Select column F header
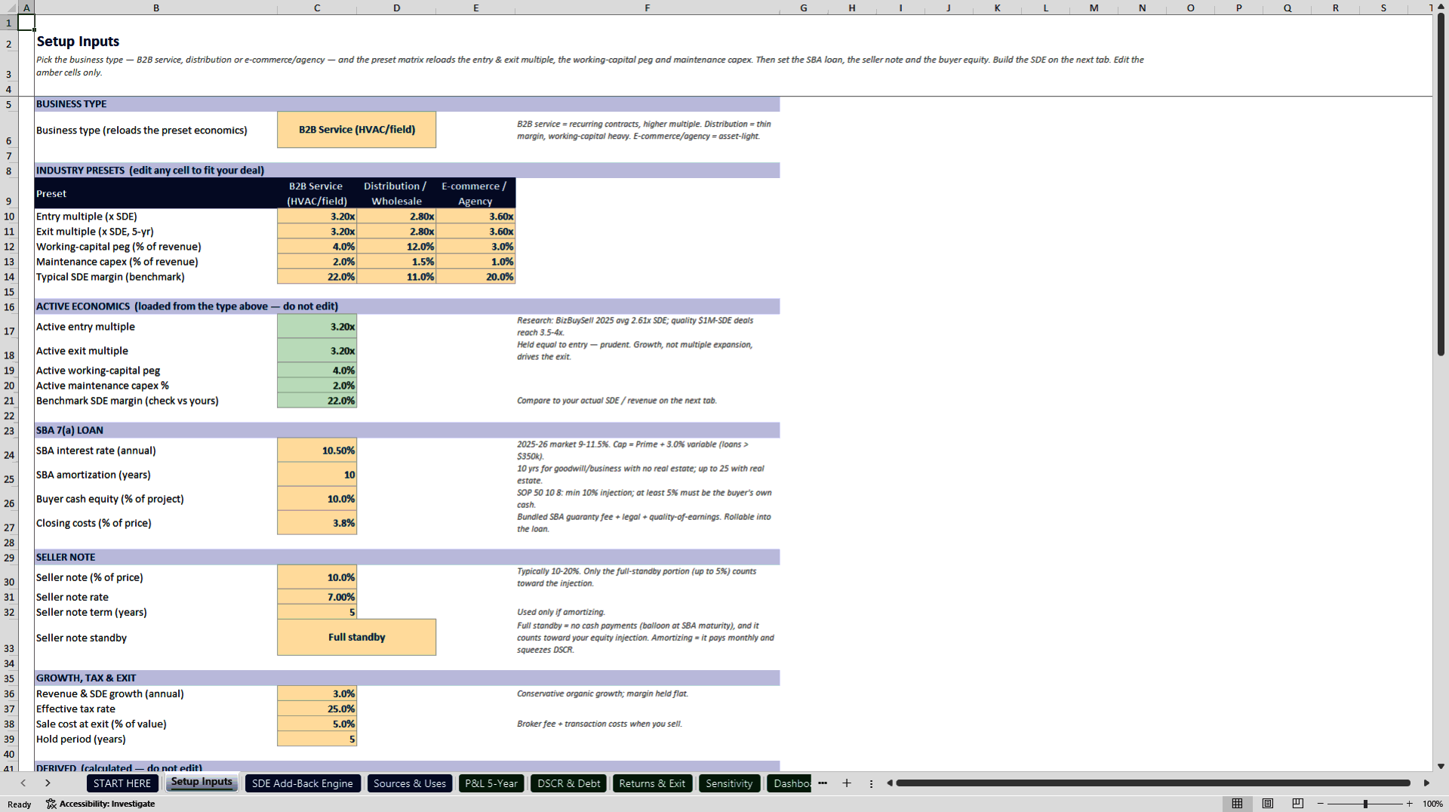1449x812 pixels. click(648, 8)
